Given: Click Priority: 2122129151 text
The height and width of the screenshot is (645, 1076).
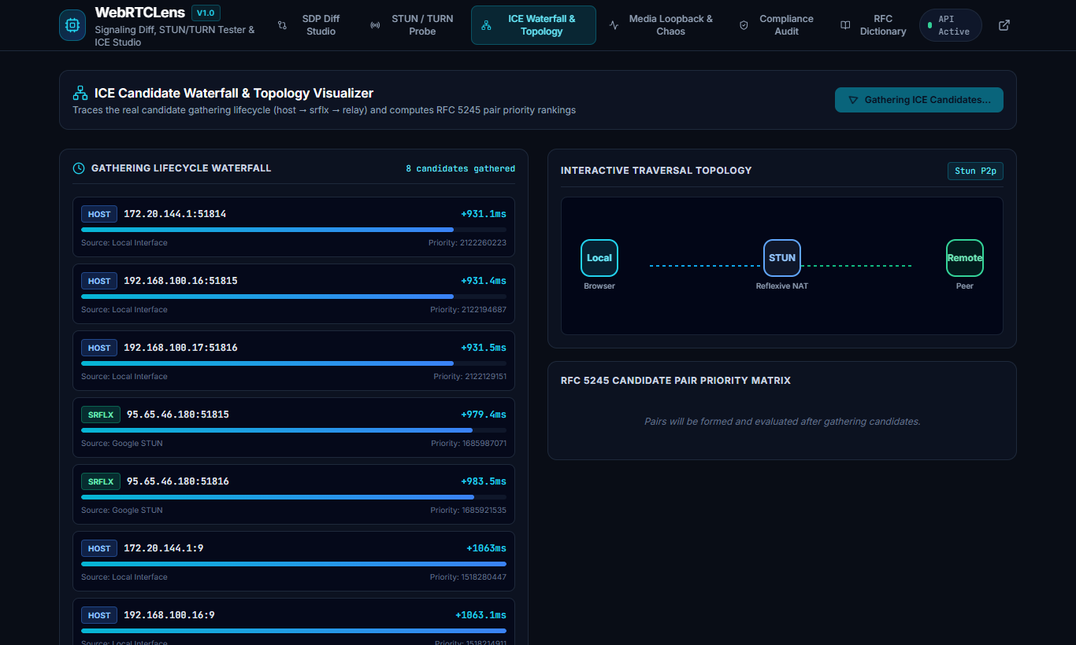Looking at the screenshot, I should (469, 377).
